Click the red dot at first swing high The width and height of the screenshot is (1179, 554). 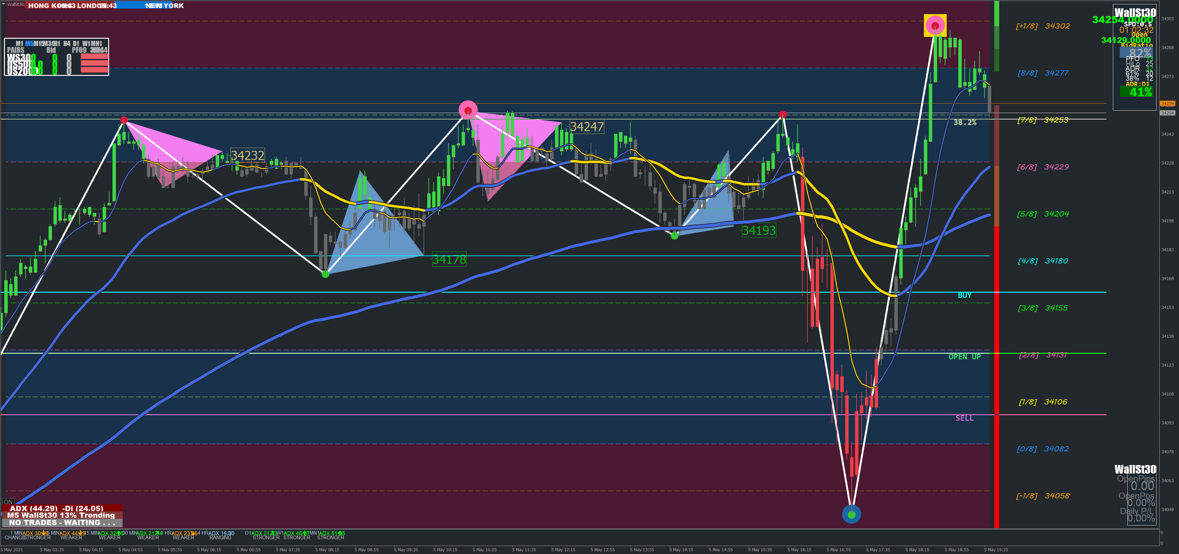click(x=124, y=120)
